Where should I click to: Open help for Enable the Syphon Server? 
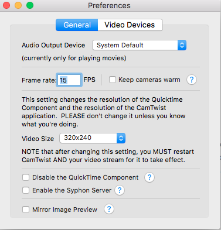[x=120, y=190]
